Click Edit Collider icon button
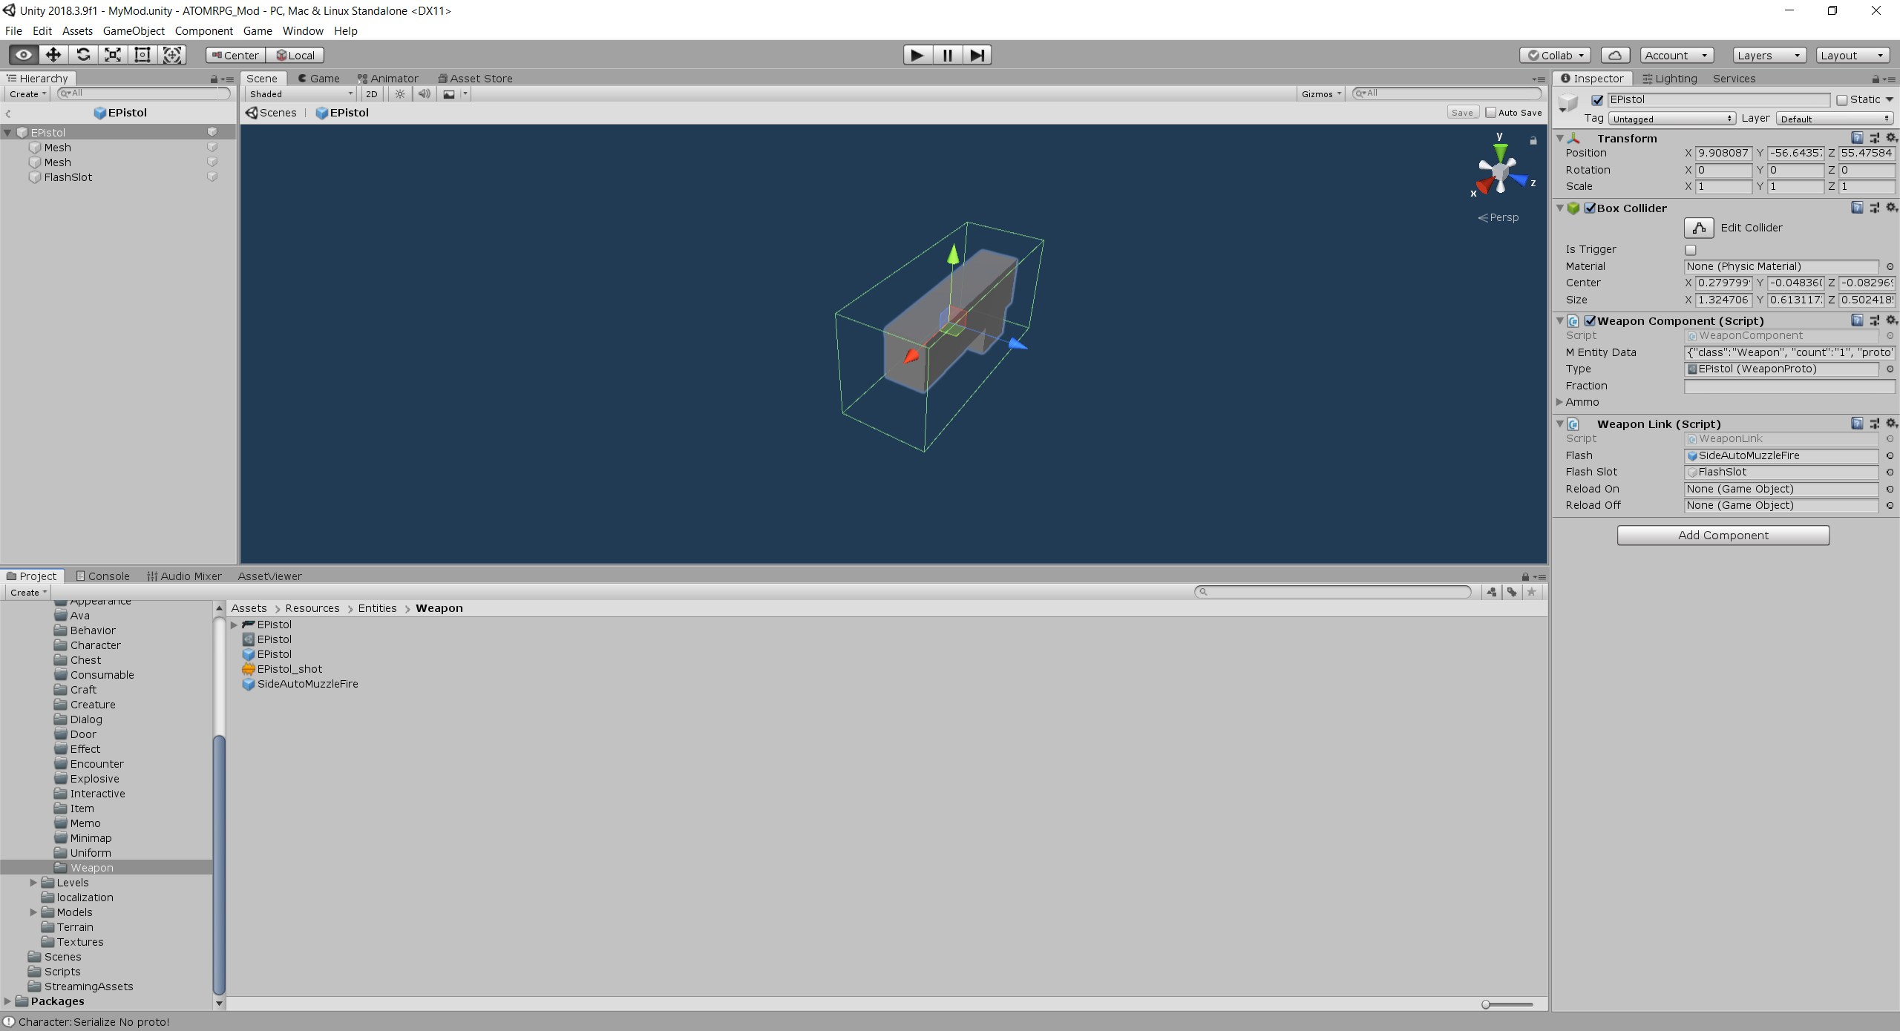 (x=1698, y=228)
